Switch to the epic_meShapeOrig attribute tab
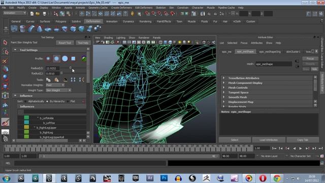325x183 pixels. 270,52
